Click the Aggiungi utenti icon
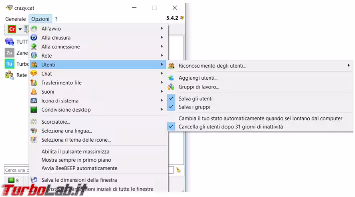This screenshot has width=355, height=197. 171,78
